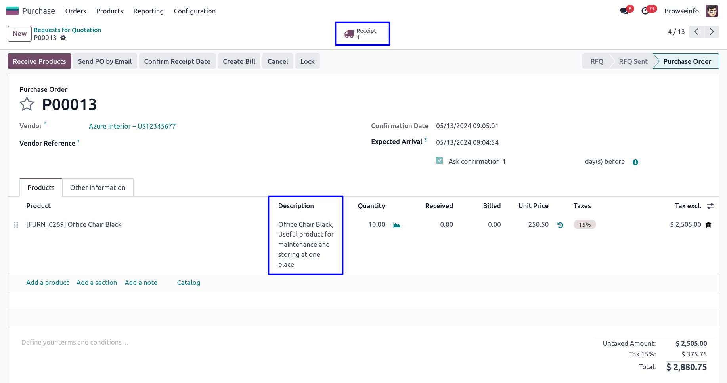Open the column settings adjuster in table header

coord(710,206)
